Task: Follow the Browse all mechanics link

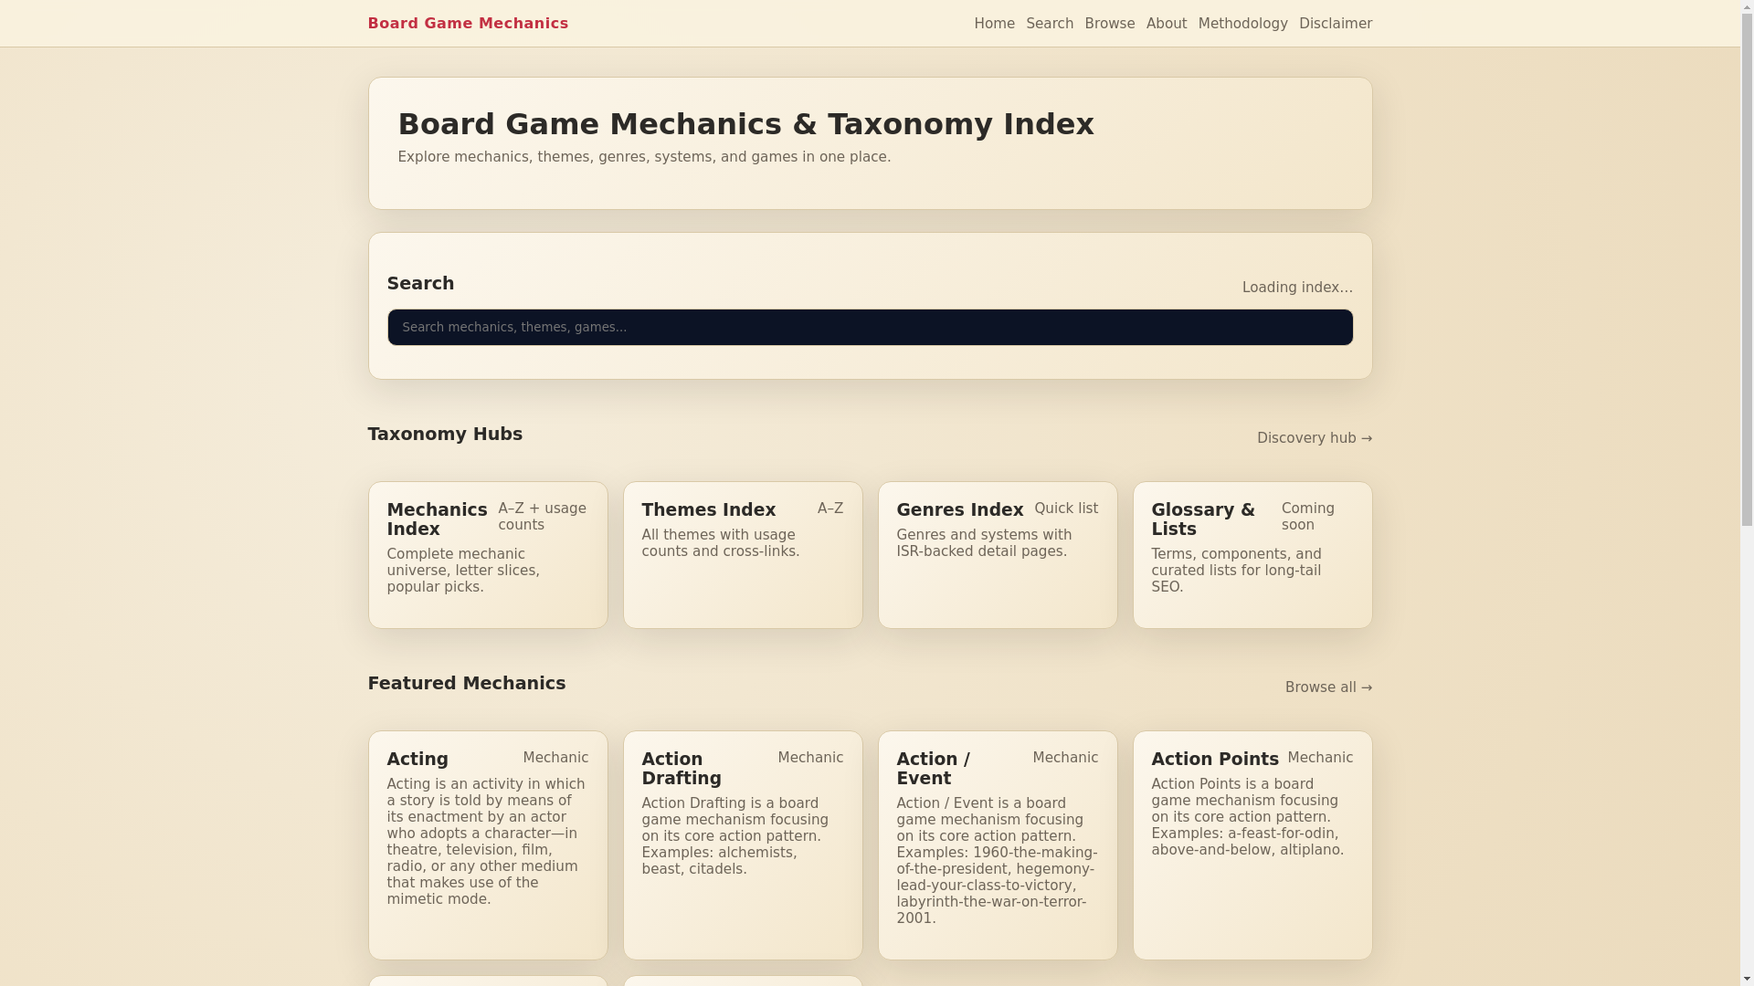Action: pyautogui.click(x=1328, y=687)
